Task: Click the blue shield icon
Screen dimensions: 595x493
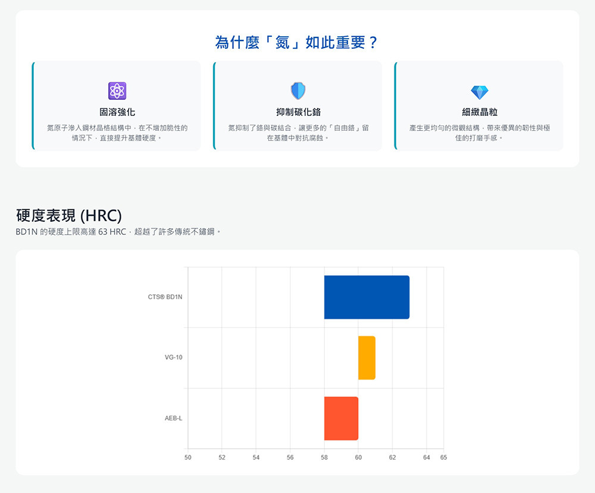Action: 298,91
